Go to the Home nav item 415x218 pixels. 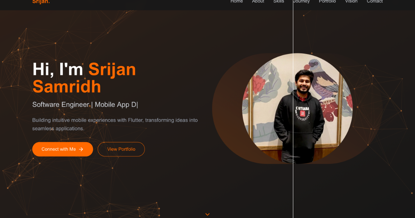tap(237, 2)
